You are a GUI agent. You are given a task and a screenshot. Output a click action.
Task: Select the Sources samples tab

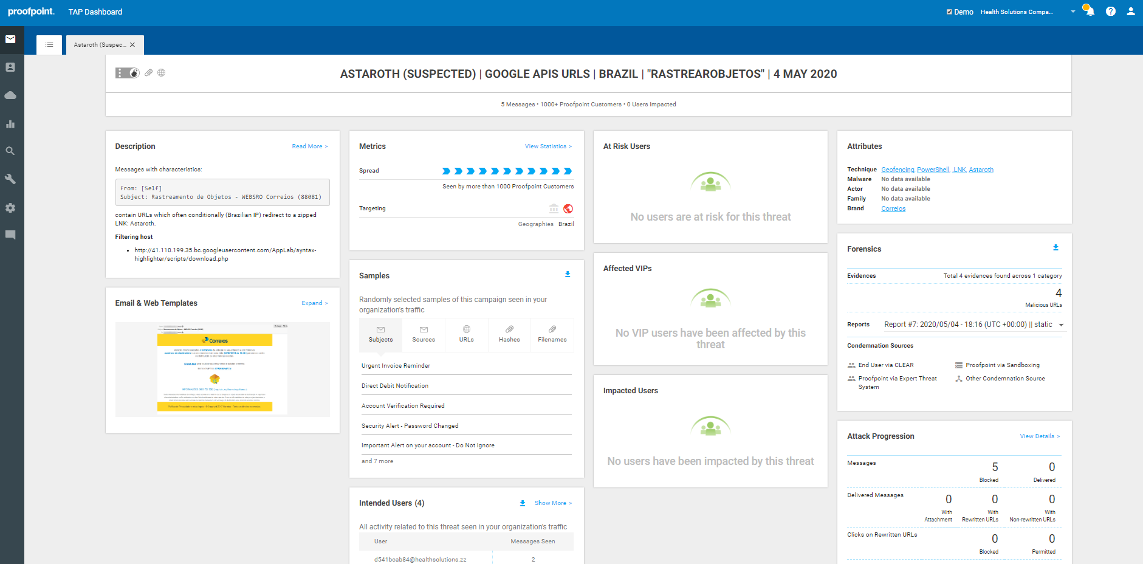pyautogui.click(x=424, y=335)
